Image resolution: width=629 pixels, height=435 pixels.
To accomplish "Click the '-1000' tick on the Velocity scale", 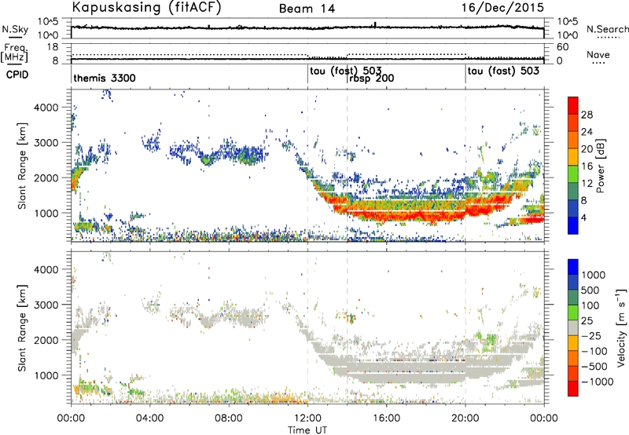I will [598, 382].
